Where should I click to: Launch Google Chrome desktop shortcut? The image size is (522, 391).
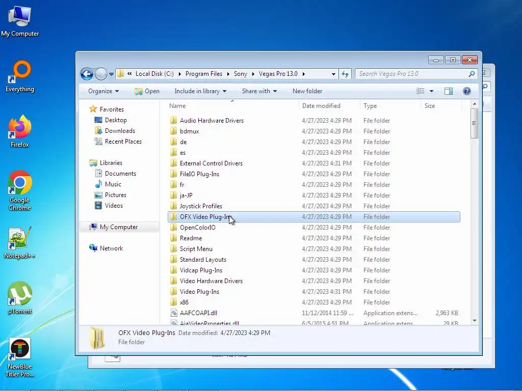click(x=20, y=190)
